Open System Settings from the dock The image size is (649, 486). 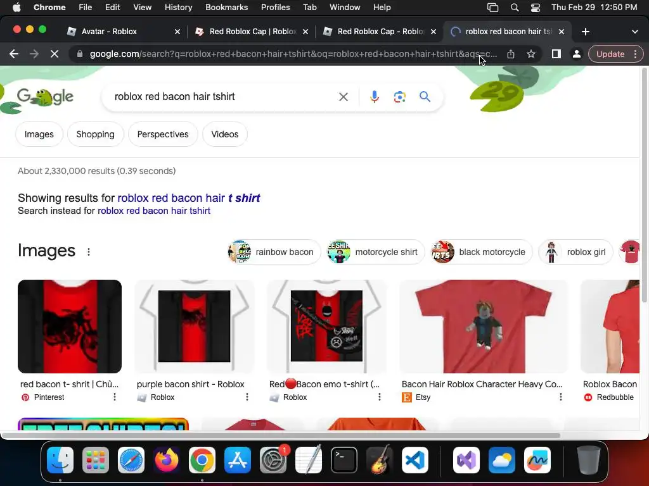273,460
